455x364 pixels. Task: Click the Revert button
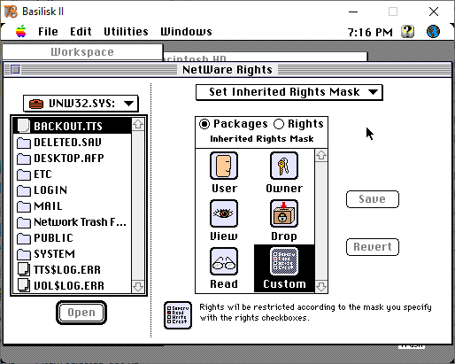(373, 247)
